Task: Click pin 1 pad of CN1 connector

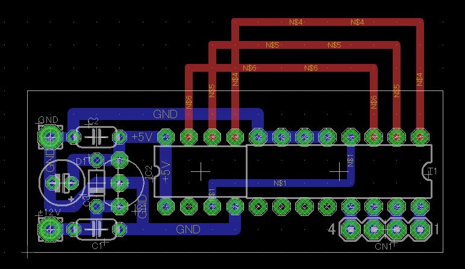Action: point(419,229)
